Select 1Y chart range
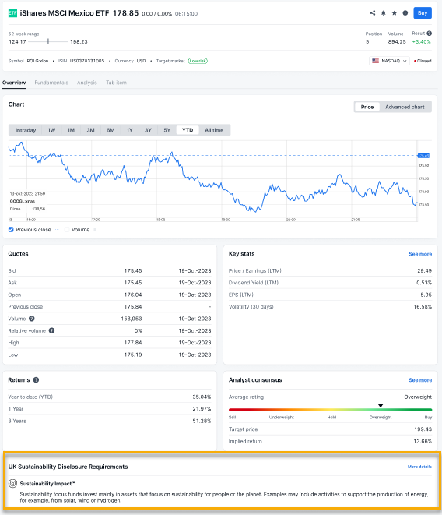The image size is (442, 515). [x=130, y=130]
